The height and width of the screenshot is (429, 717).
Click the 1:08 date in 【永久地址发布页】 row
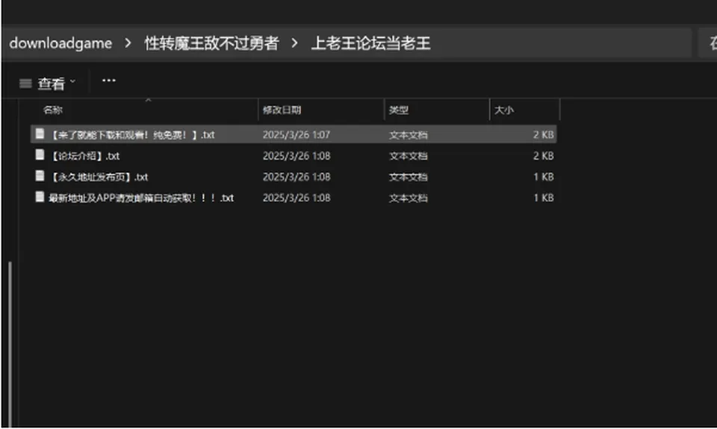[297, 177]
